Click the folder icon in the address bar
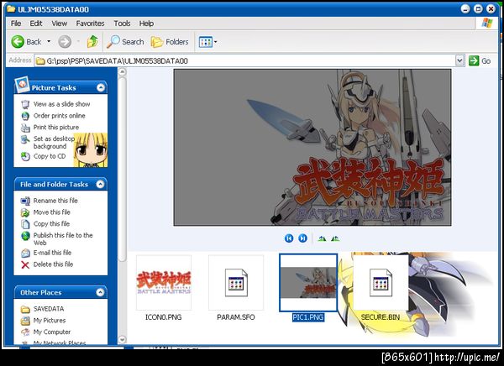Image resolution: width=504 pixels, height=366 pixels. pyautogui.click(x=40, y=60)
